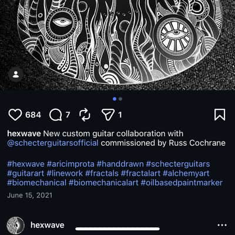Open the #oilbasedpaintmarker hashtag
This screenshot has height=235, width=235.
(182, 183)
